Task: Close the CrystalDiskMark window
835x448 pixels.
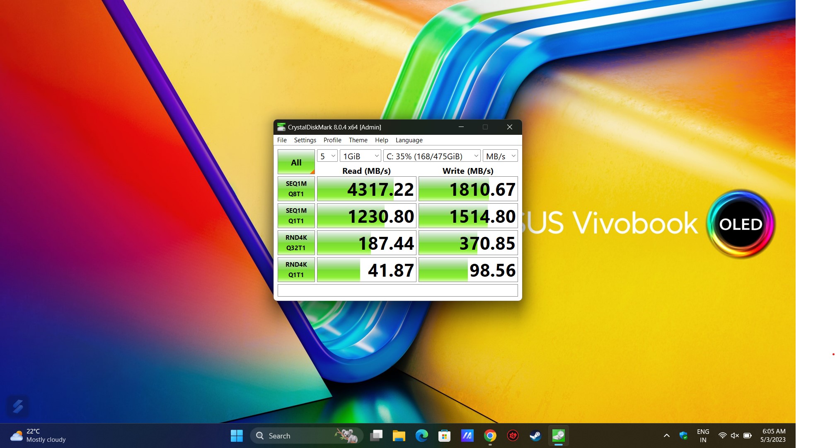Action: (x=510, y=127)
